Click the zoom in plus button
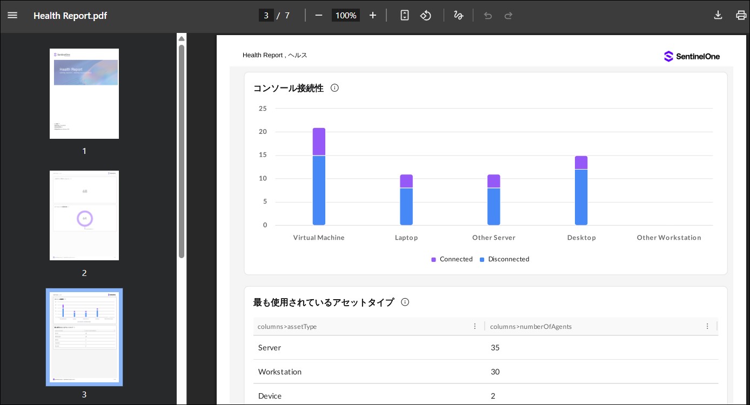The height and width of the screenshot is (405, 750). (372, 15)
